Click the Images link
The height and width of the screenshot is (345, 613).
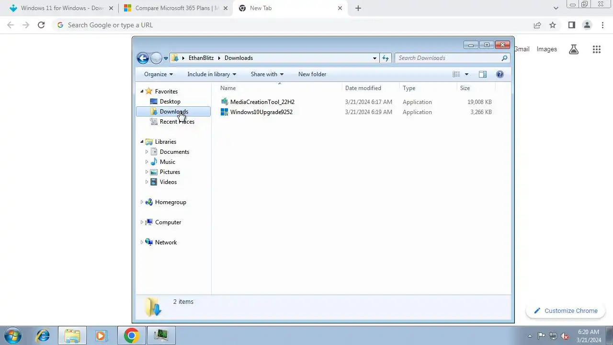point(547,49)
